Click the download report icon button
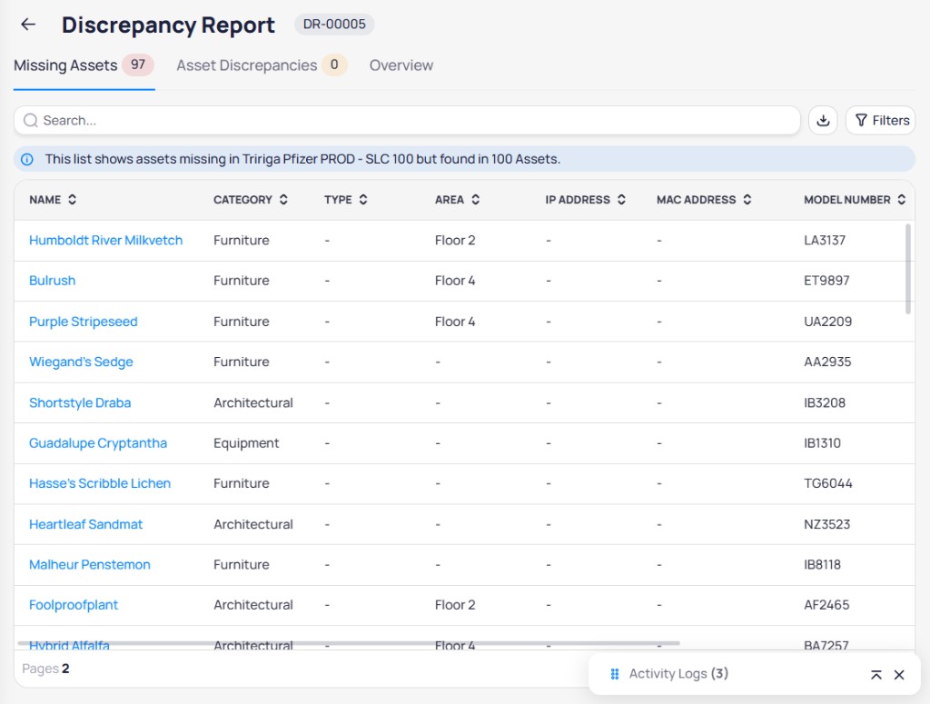Viewport: 930px width, 704px height. tap(823, 121)
